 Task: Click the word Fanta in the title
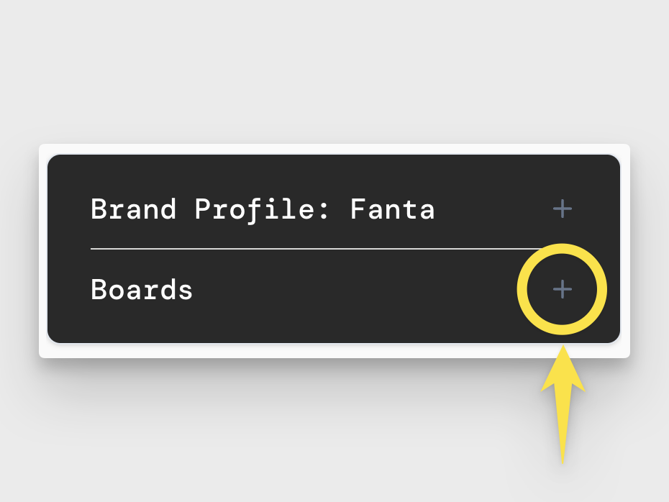click(392, 209)
